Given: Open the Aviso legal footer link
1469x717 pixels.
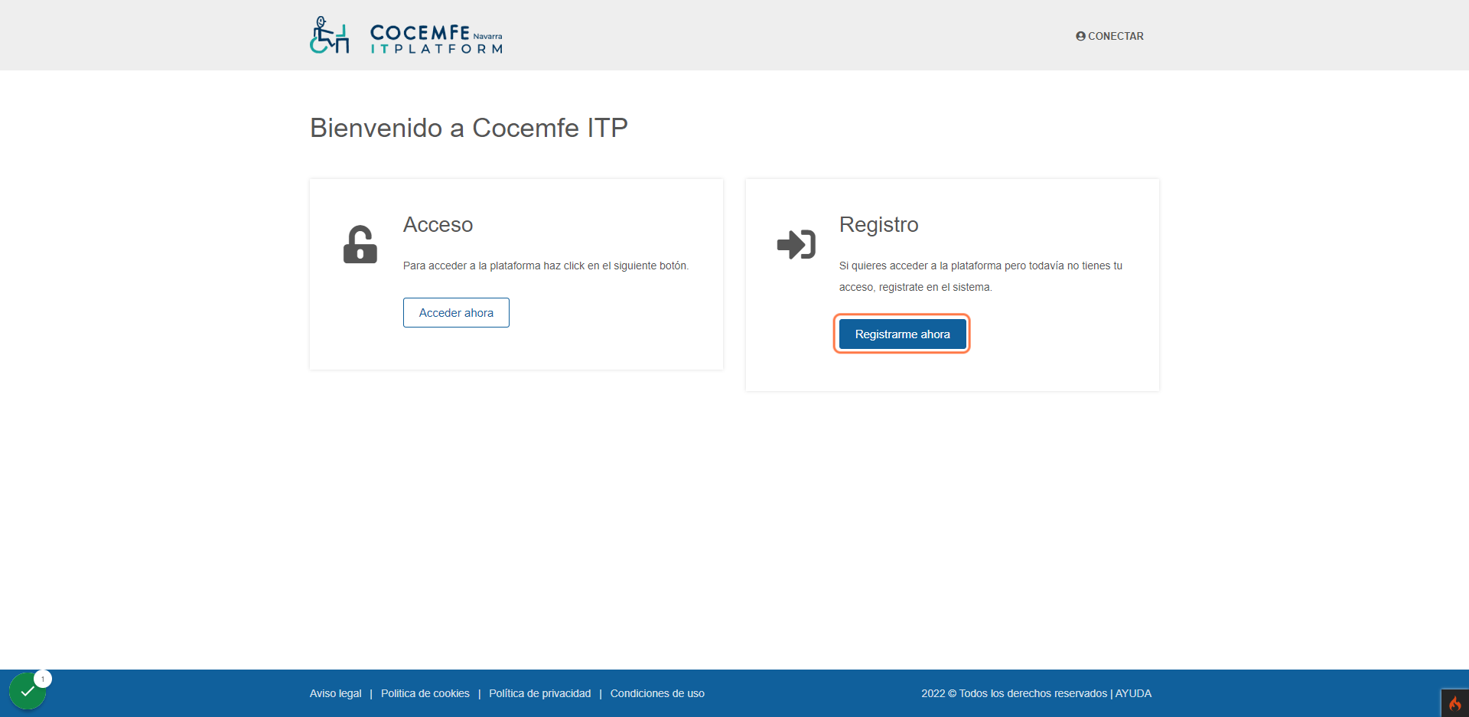Looking at the screenshot, I should pyautogui.click(x=335, y=693).
